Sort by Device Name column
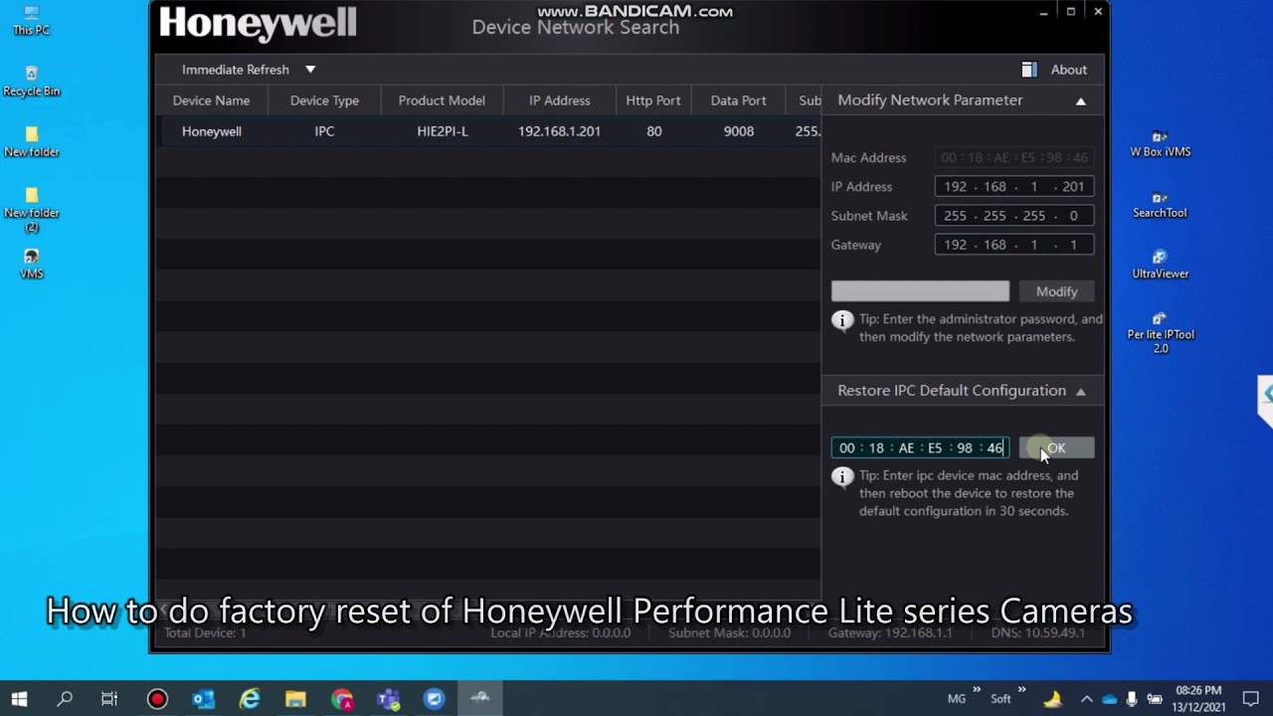 [x=211, y=100]
